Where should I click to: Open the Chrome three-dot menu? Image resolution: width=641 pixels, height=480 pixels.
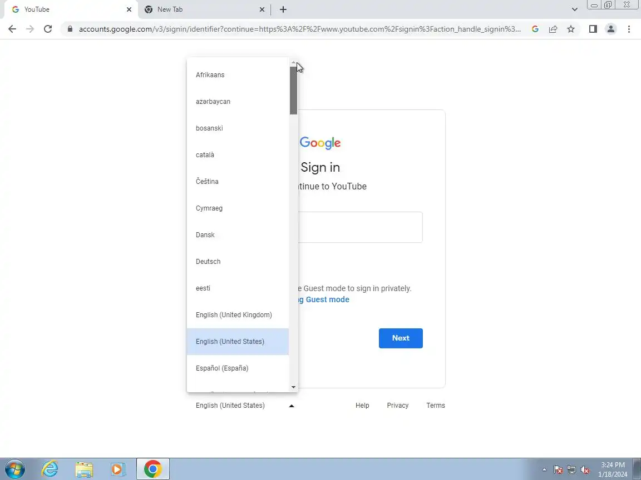pos(629,29)
